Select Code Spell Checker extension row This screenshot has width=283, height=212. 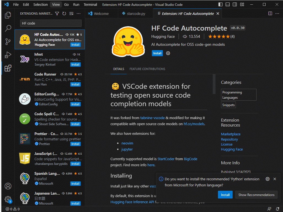pyautogui.click(x=50, y=119)
